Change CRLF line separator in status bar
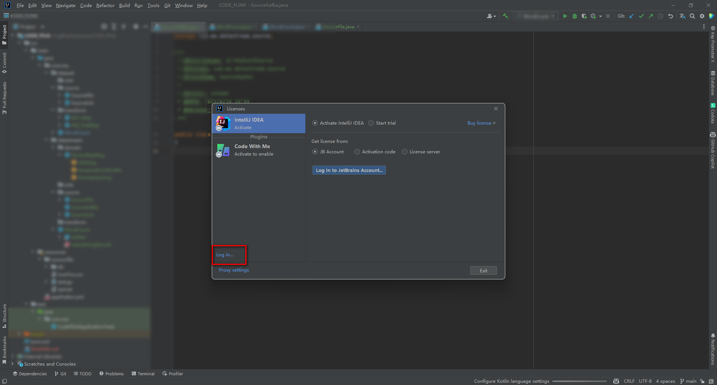 coord(629,381)
